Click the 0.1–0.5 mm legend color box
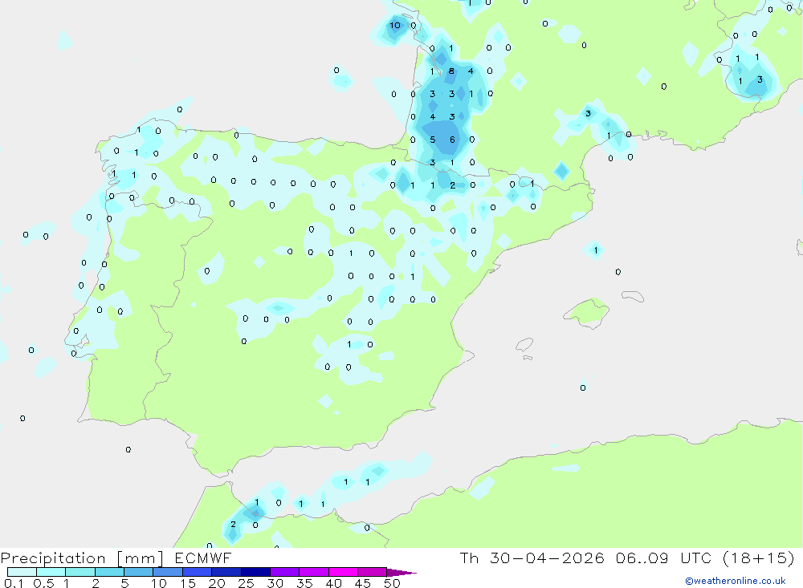Image resolution: width=803 pixels, height=588 pixels. [x=22, y=572]
